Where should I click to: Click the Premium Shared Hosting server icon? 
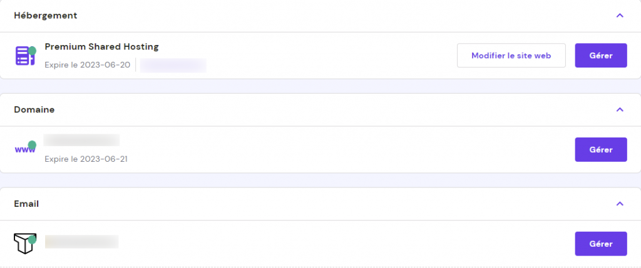23,56
